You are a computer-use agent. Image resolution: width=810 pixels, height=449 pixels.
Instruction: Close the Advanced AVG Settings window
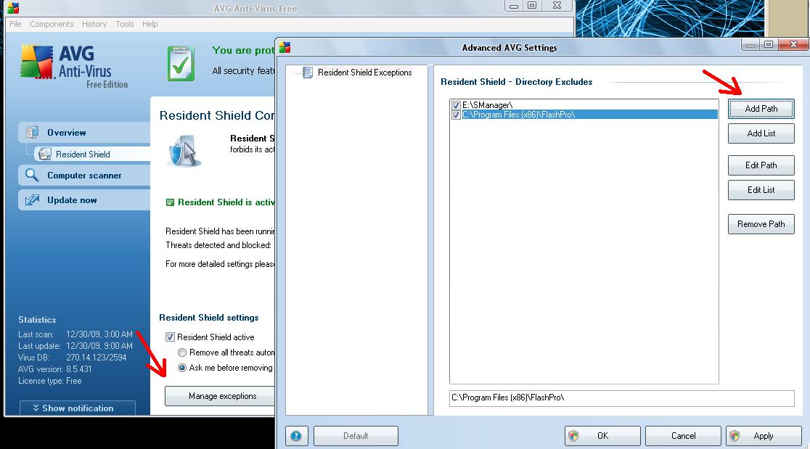pyautogui.click(x=794, y=45)
